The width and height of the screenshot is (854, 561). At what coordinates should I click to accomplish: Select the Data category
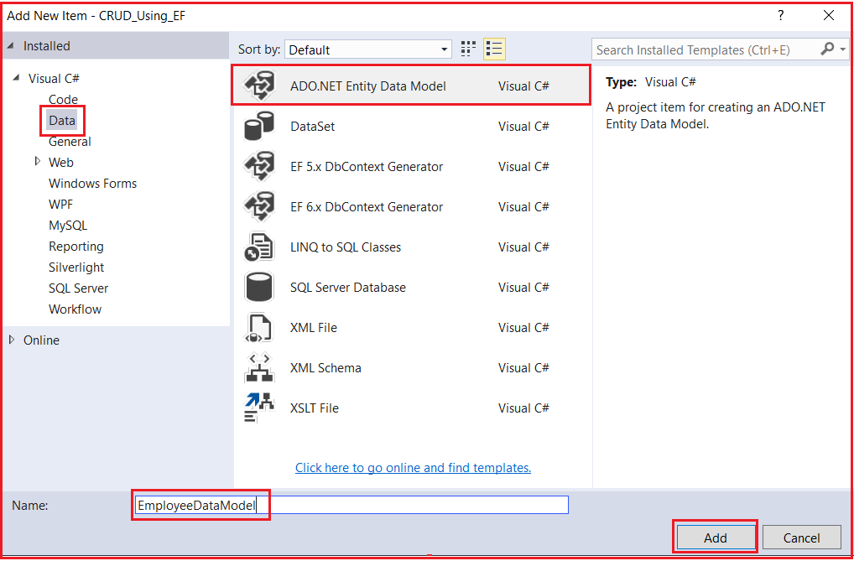point(62,121)
